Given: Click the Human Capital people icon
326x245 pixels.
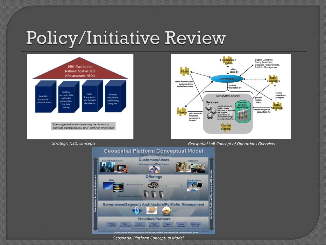Looking at the screenshot, I should (226, 127).
